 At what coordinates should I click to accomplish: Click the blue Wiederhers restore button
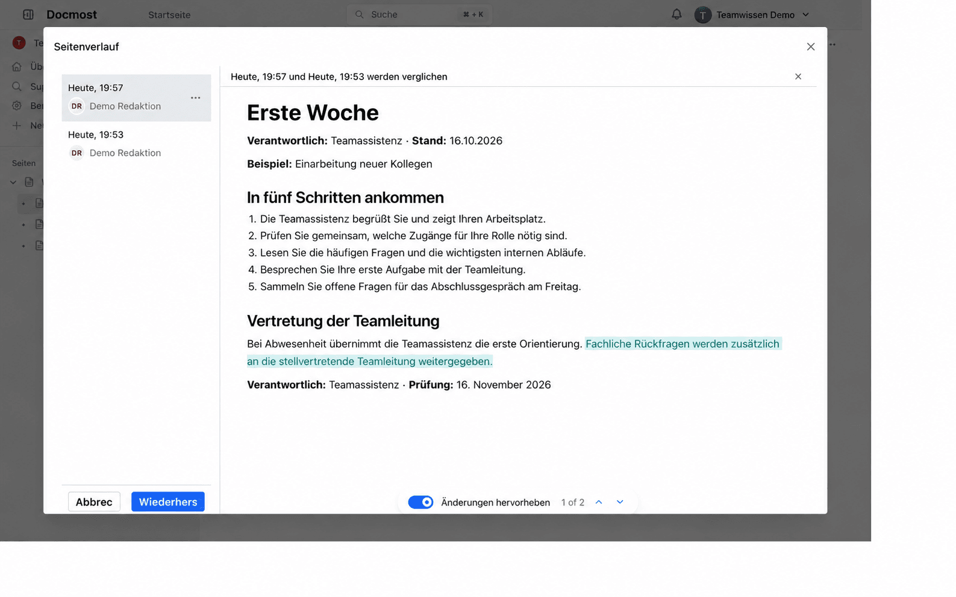pos(168,502)
